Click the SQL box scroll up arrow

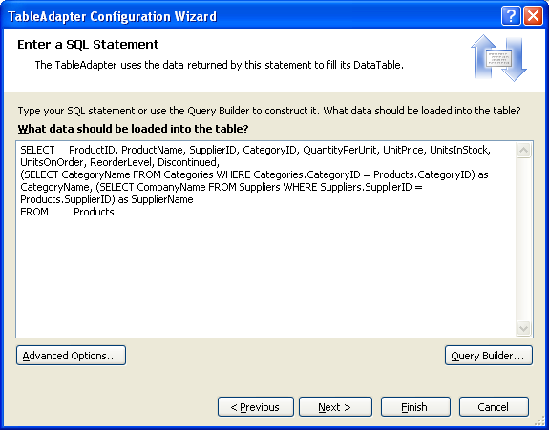pyautogui.click(x=523, y=151)
